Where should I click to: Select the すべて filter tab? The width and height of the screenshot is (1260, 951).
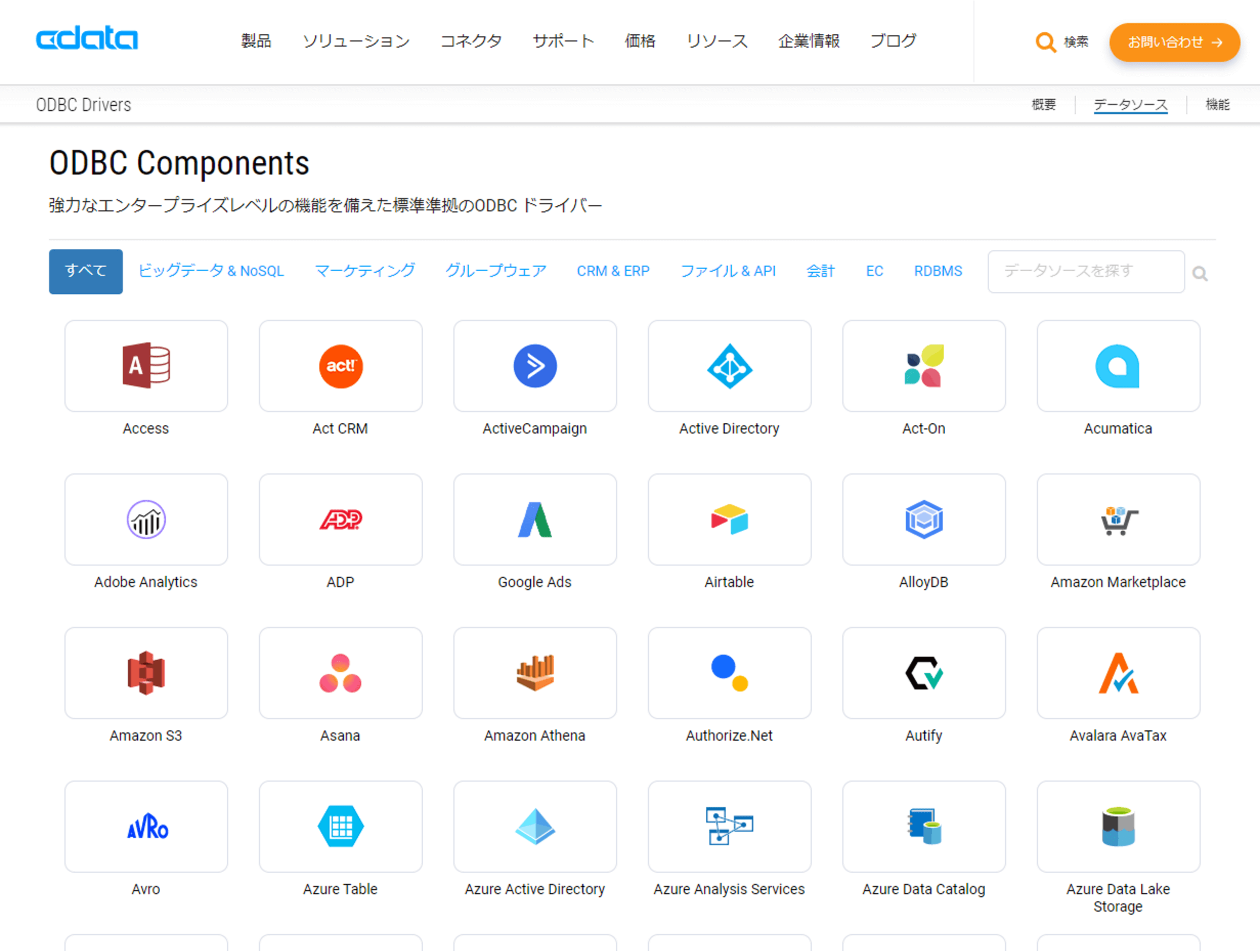85,271
